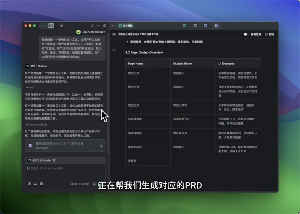
Task: Click the SOLO Builder agent icon
Action: click(x=27, y=66)
